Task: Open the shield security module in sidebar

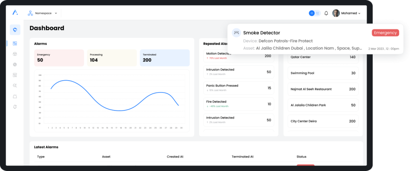Action: click(15, 30)
